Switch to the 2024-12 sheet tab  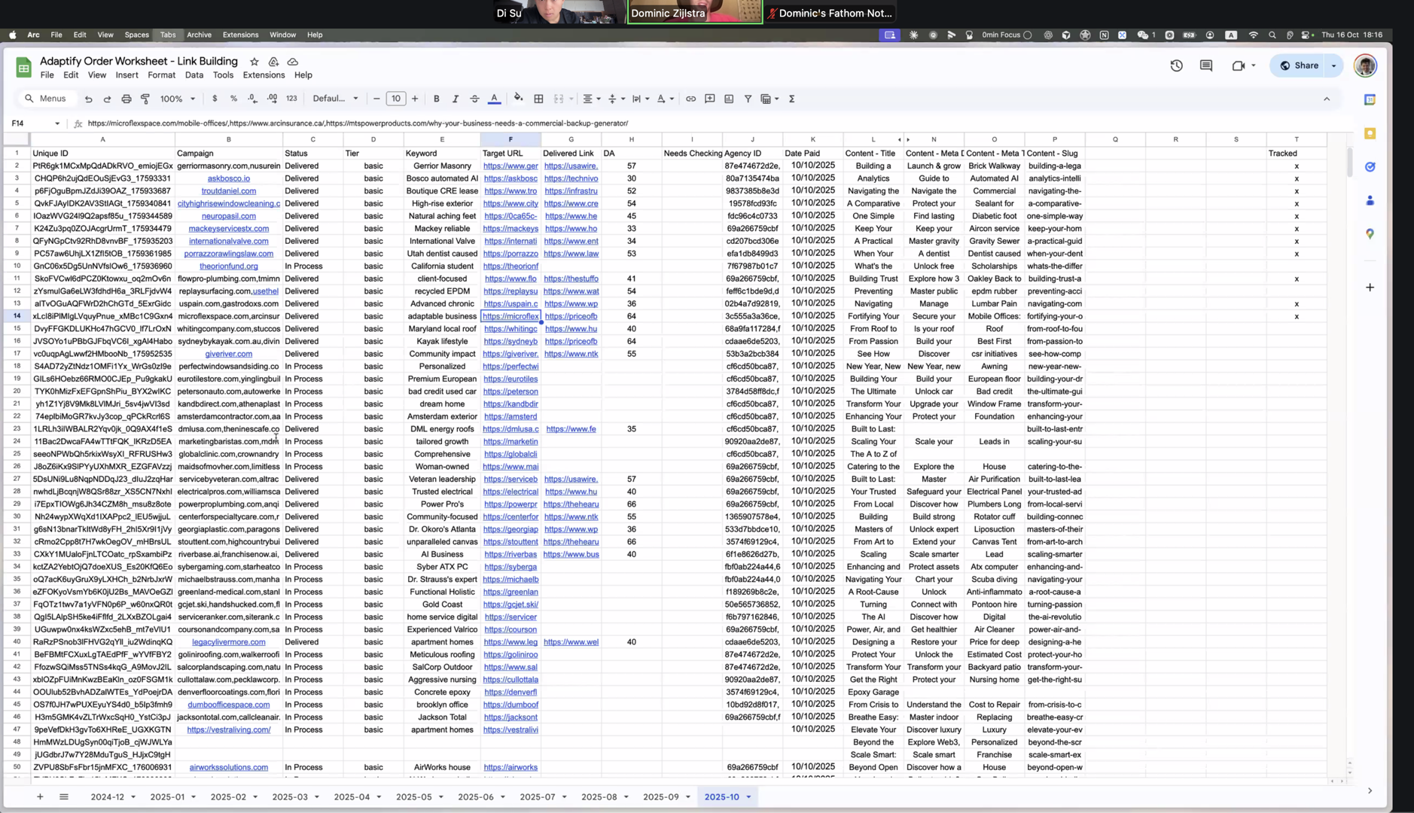pos(107,796)
